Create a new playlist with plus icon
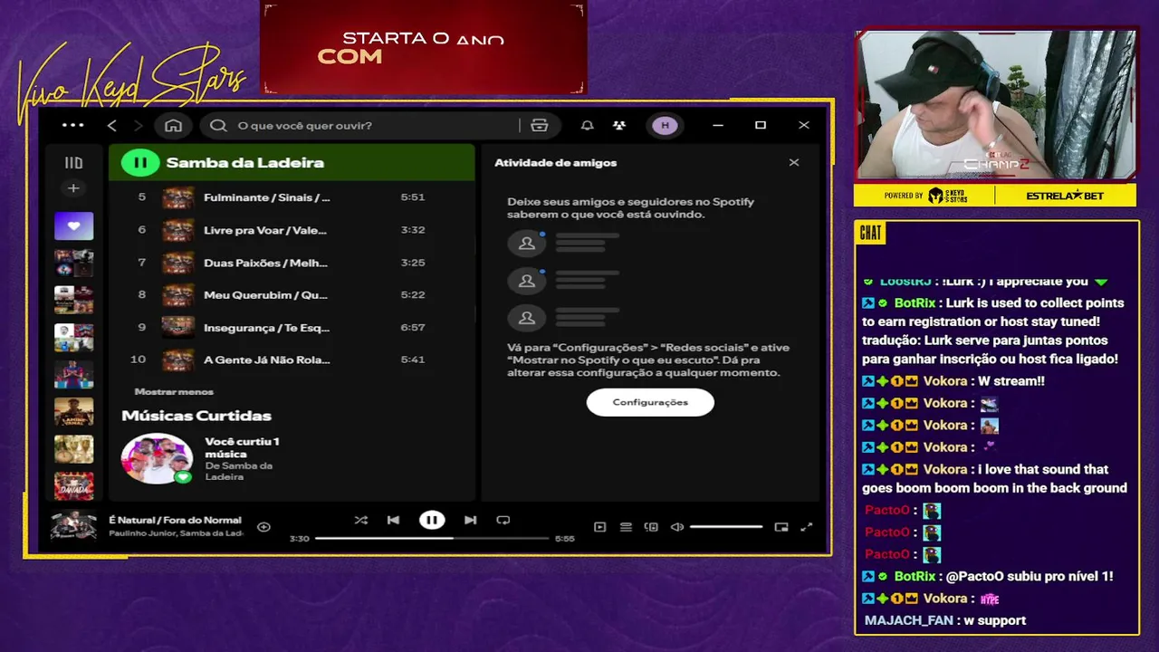Viewport: 1159px width, 652px height. point(73,188)
